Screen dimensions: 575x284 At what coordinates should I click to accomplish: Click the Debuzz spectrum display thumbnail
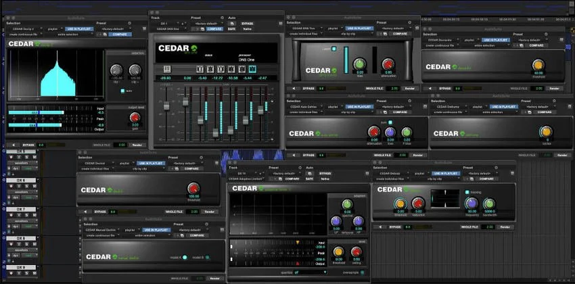[x=445, y=199]
